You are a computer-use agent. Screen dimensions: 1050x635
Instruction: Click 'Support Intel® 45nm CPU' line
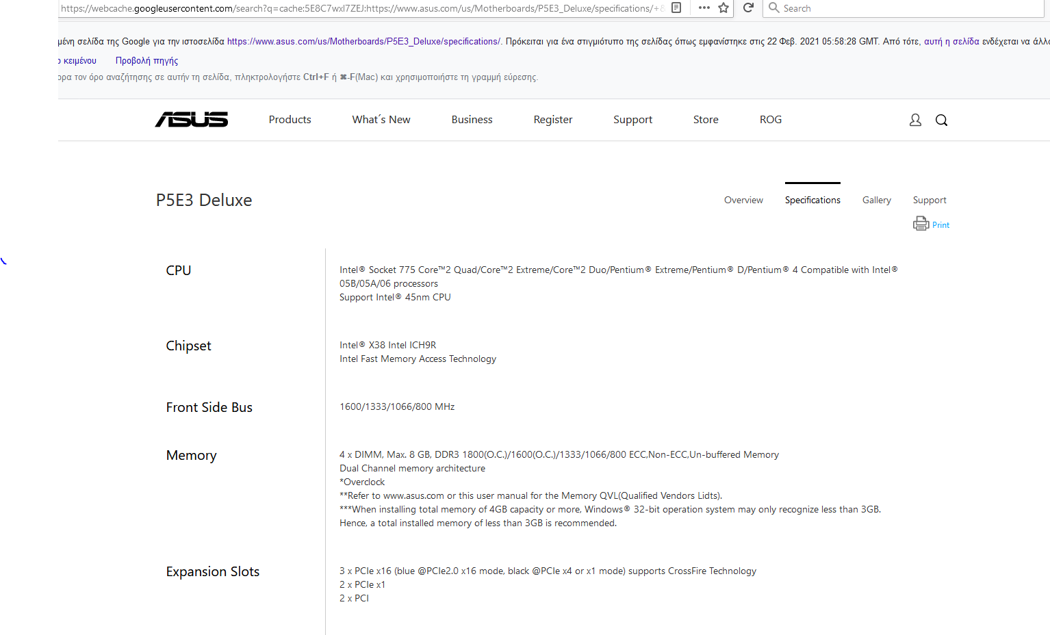tap(395, 297)
